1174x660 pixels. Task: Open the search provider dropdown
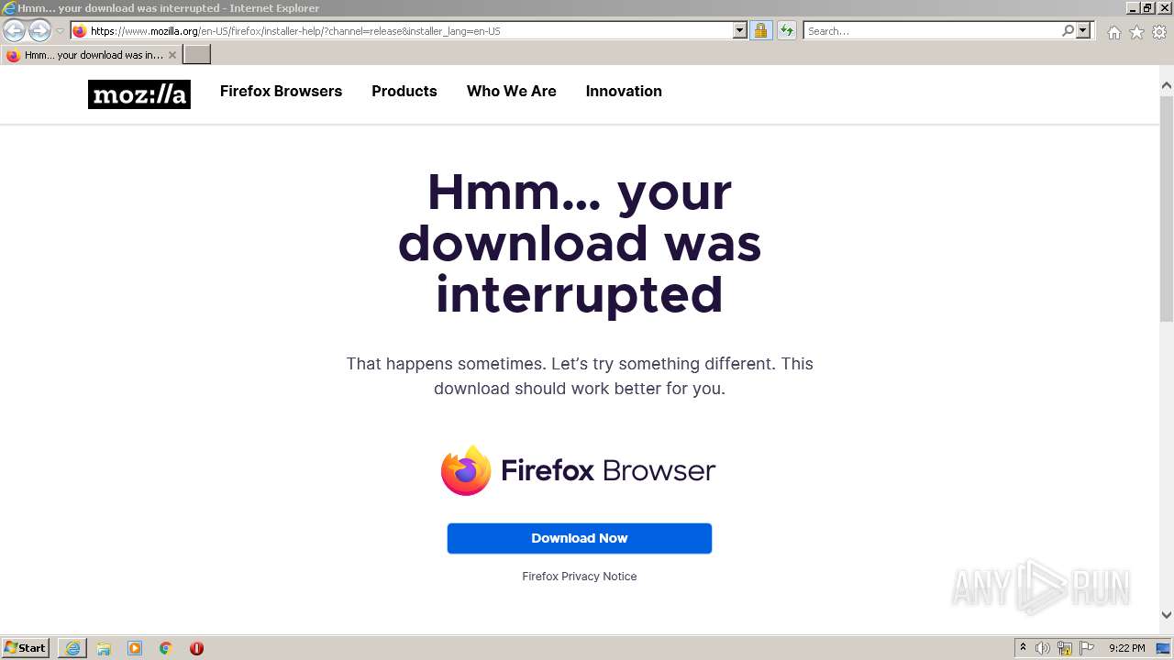[1083, 31]
